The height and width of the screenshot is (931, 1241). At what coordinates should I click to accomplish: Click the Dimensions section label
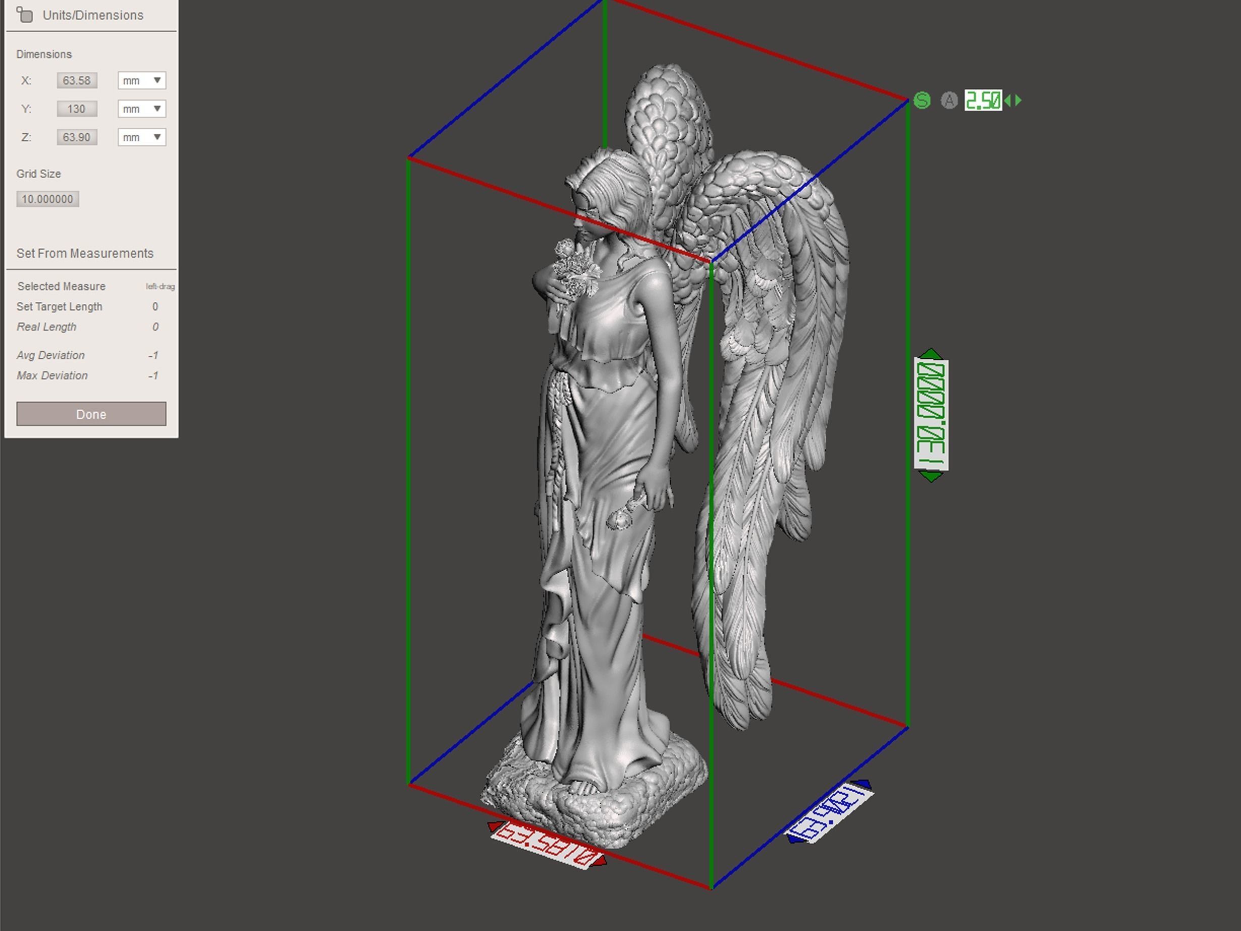pos(44,54)
